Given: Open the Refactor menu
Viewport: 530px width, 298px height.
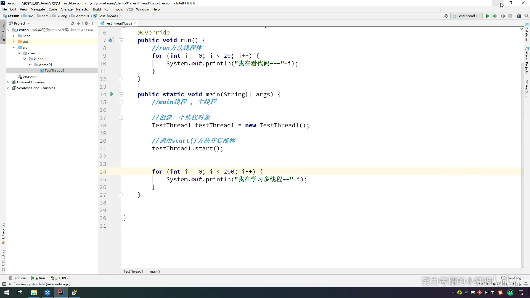Looking at the screenshot, I should coord(83,9).
